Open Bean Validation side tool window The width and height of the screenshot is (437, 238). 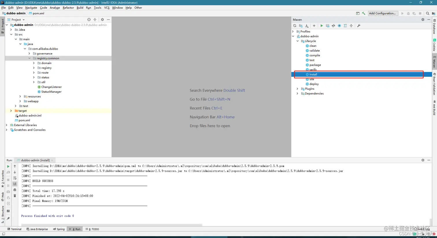coord(434,84)
